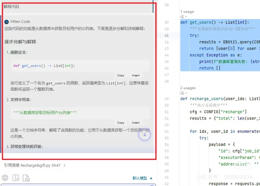This screenshot has height=186, width=260.
Task: Select the 解释代码 header tab
Action: coord(12,6)
